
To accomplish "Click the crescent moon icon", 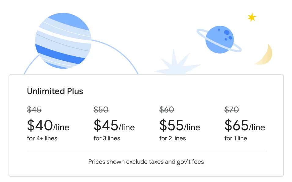I will (x=266, y=56).
